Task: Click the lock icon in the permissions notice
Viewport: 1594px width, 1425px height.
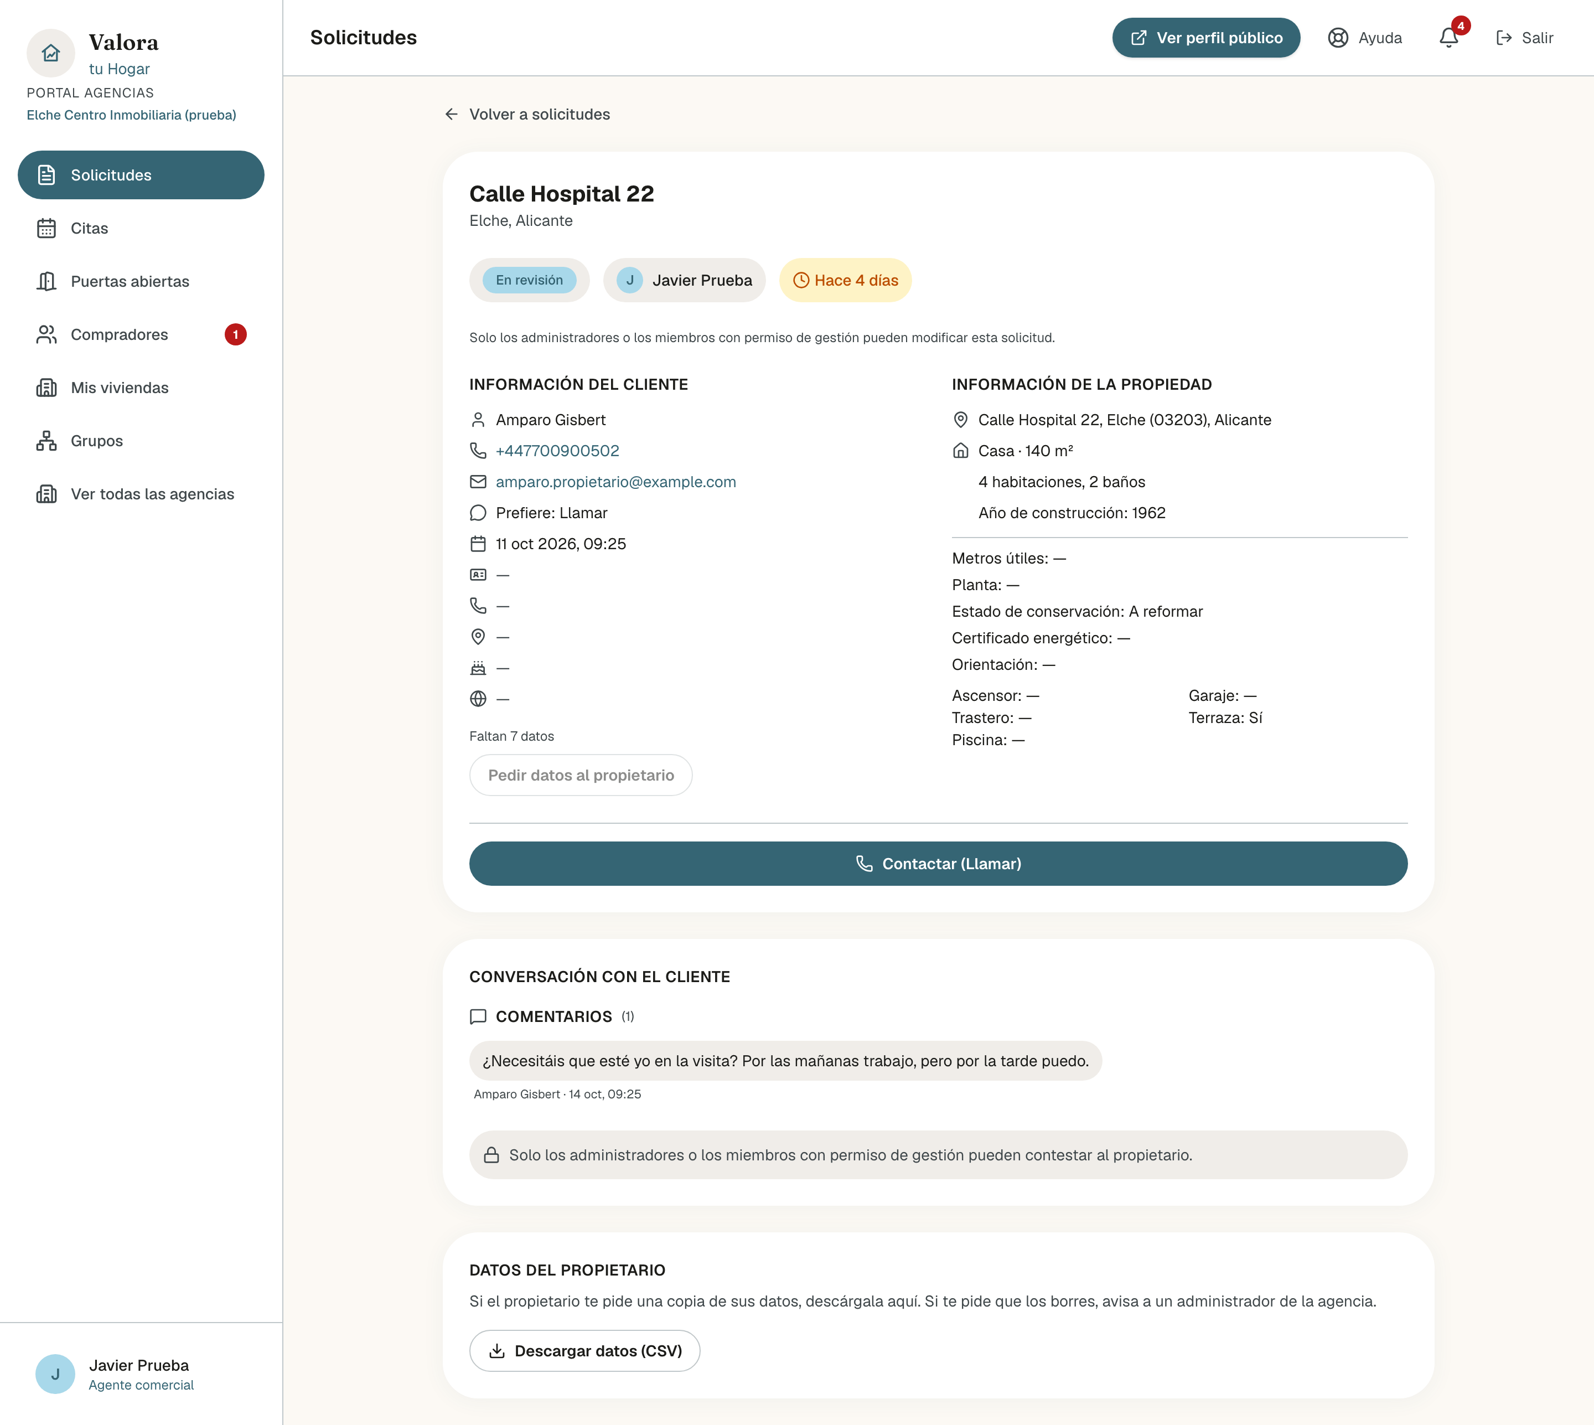Action: (x=491, y=1155)
